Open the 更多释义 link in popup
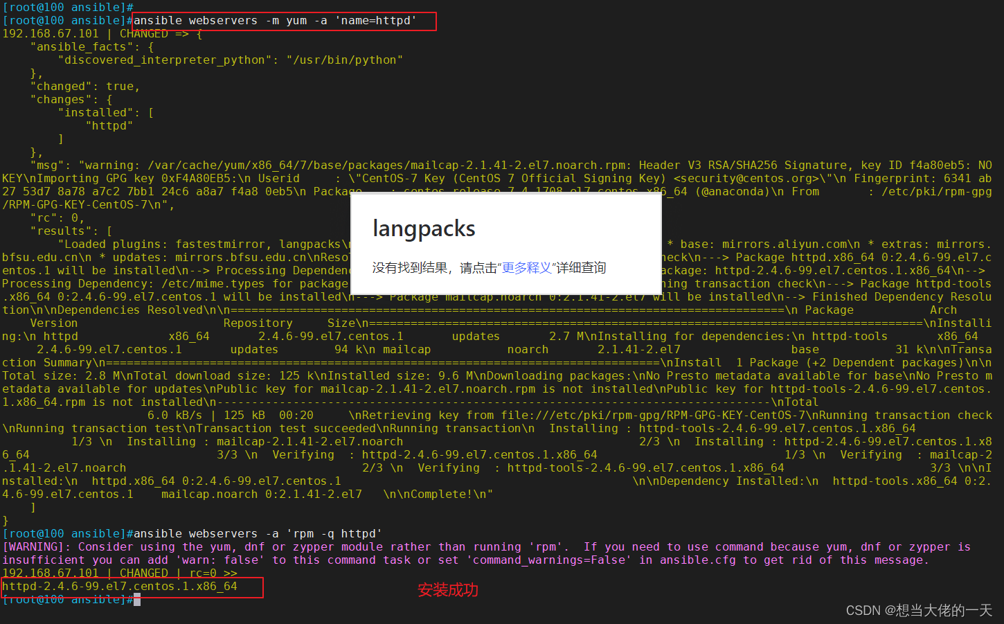Viewport: 1004px width, 624px height. click(x=527, y=268)
